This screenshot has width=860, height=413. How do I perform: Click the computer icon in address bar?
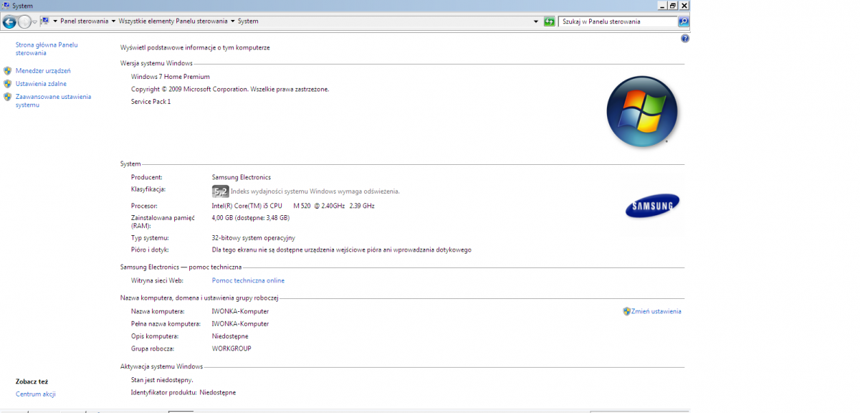tap(46, 22)
